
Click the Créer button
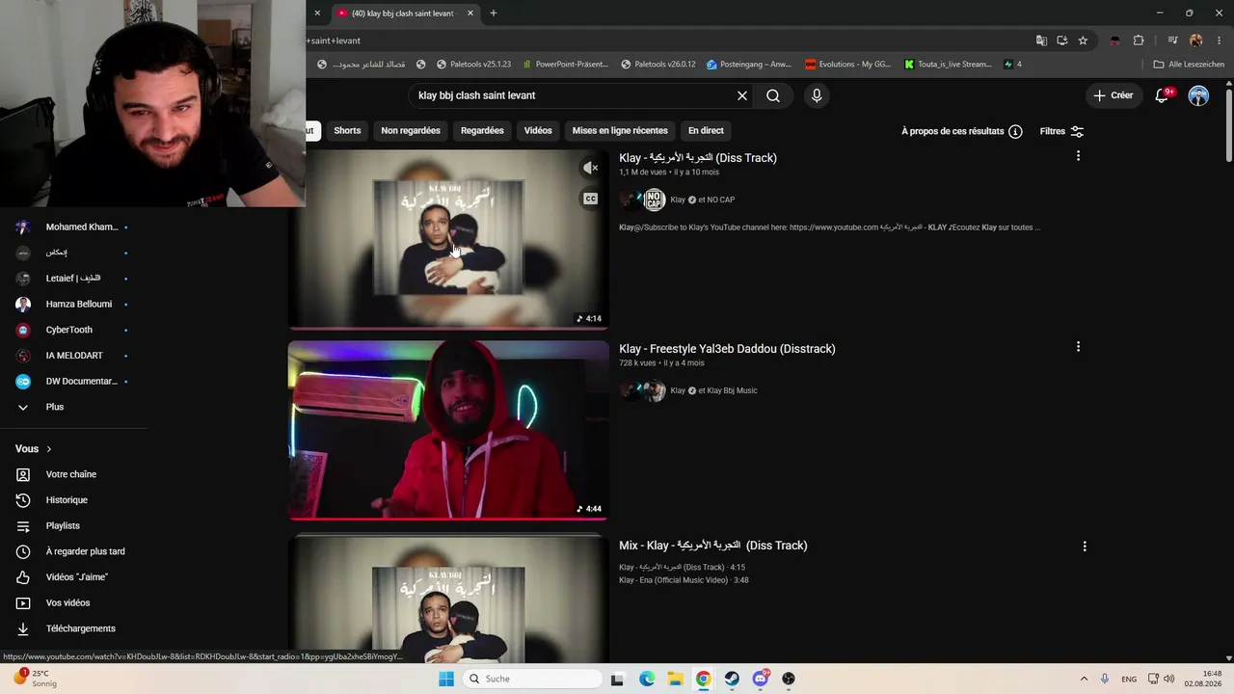click(1113, 95)
